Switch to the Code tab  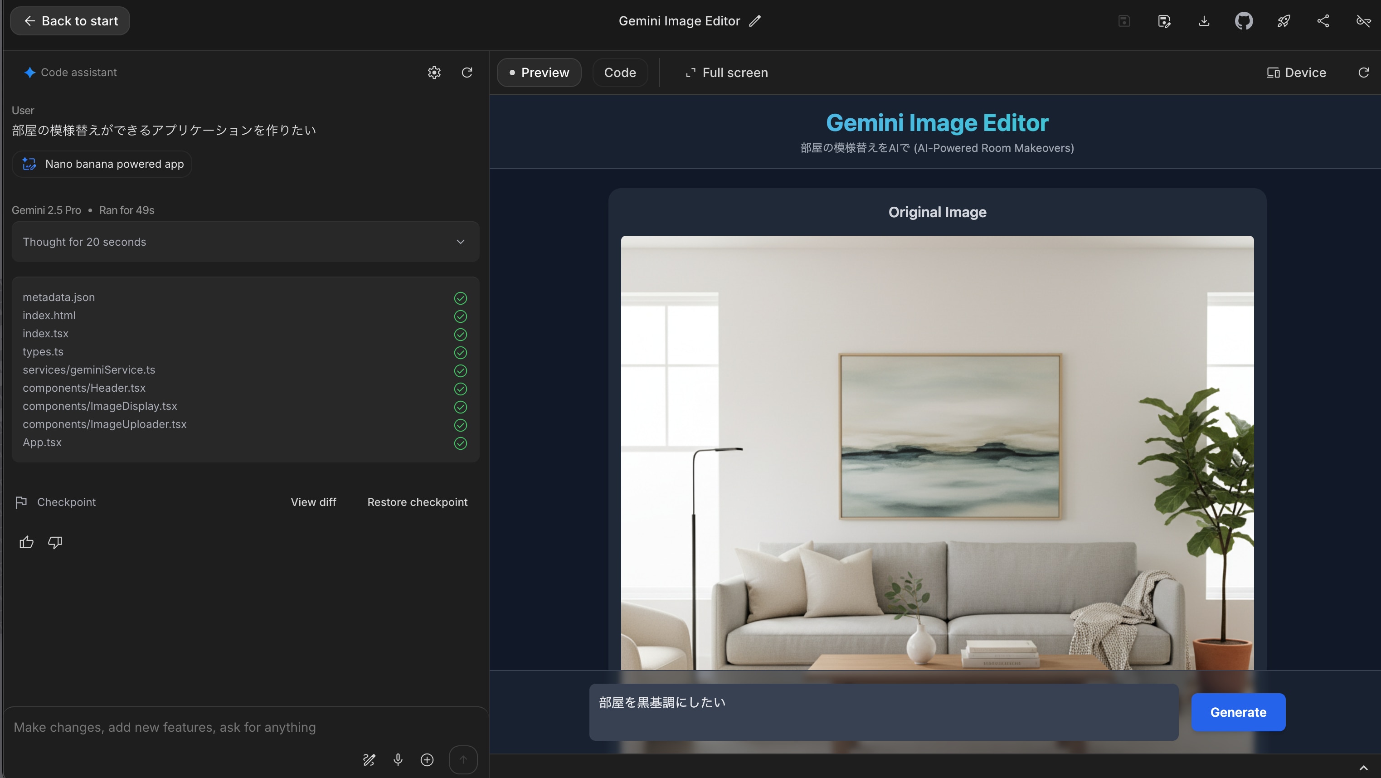pyautogui.click(x=620, y=73)
